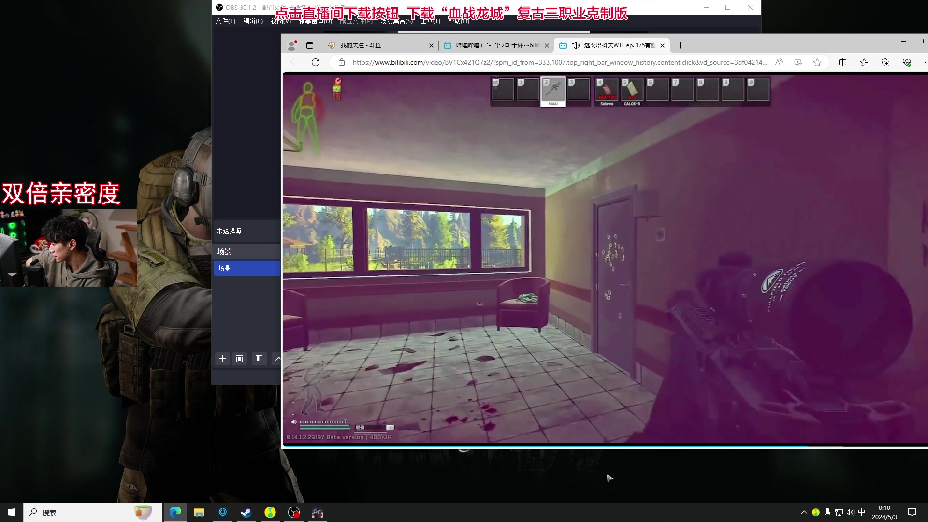
Task: Close the OBS window
Action: coord(750,7)
